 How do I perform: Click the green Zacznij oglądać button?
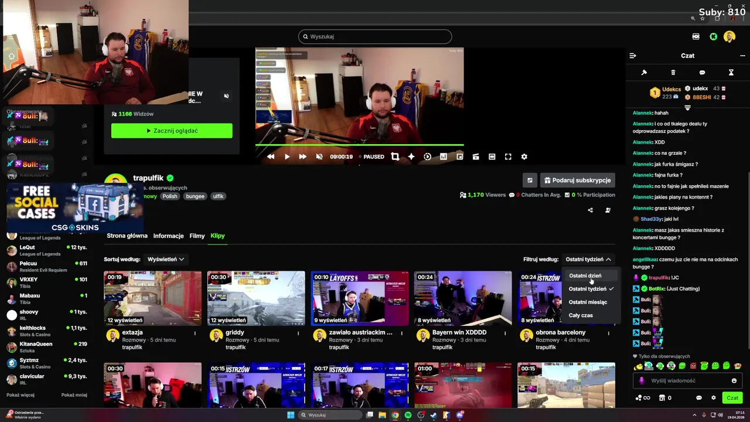172,131
